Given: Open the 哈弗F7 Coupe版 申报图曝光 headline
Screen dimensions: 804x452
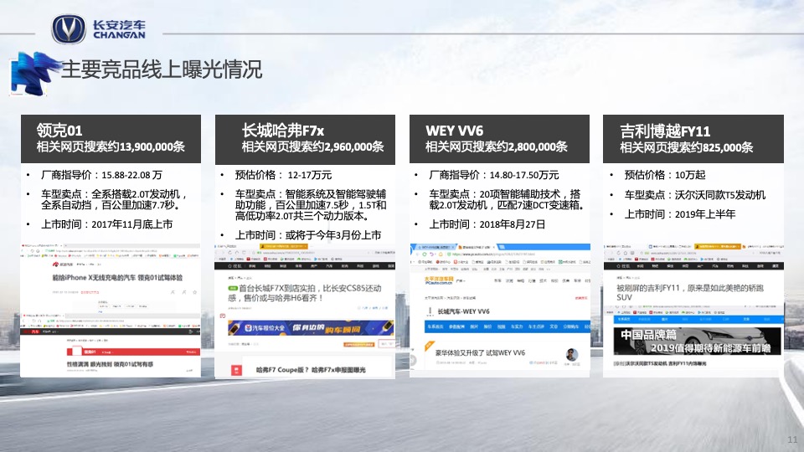Looking at the screenshot, I should click(x=311, y=369).
